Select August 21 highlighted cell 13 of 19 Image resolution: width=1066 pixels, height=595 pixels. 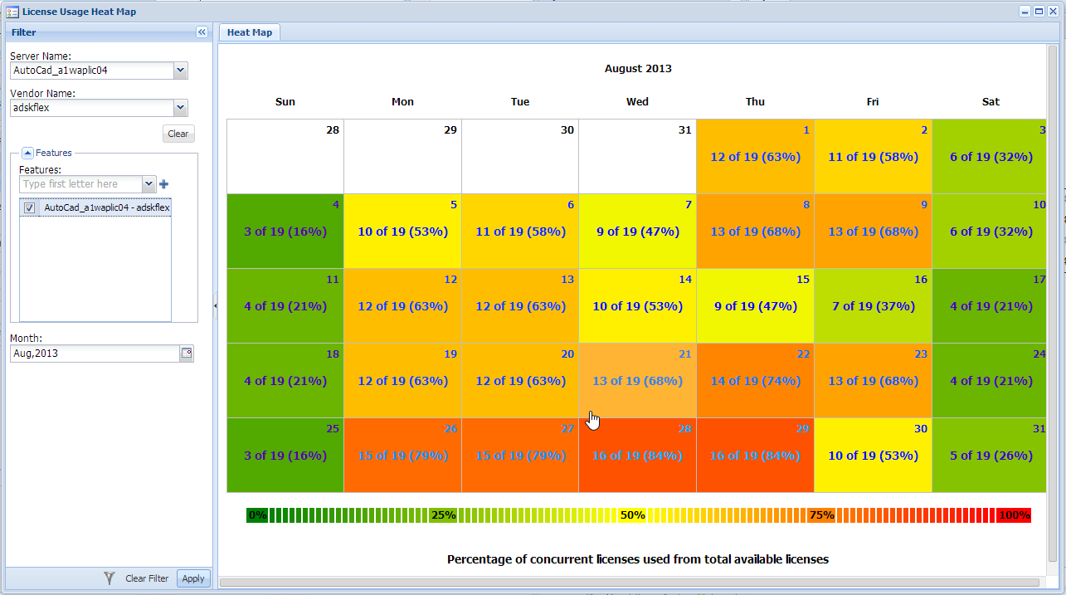[637, 381]
